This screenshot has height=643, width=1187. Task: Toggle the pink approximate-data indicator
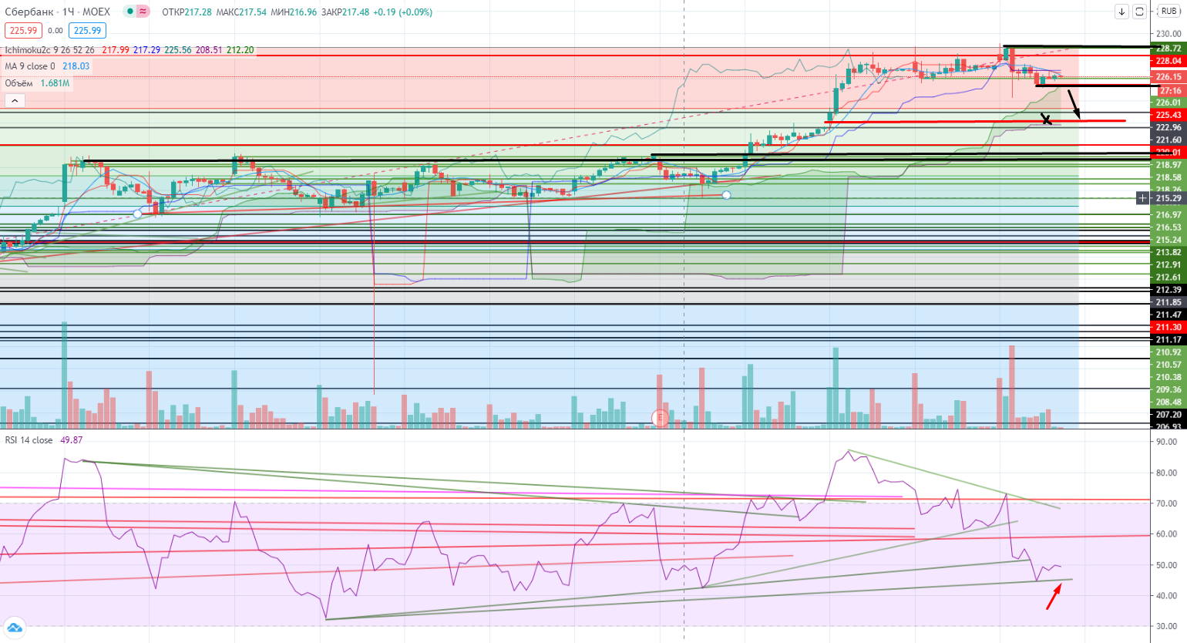[x=143, y=12]
